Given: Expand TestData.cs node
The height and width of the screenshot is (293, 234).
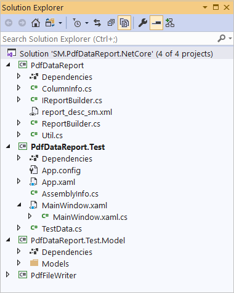Looking at the screenshot, I should coord(18,228).
